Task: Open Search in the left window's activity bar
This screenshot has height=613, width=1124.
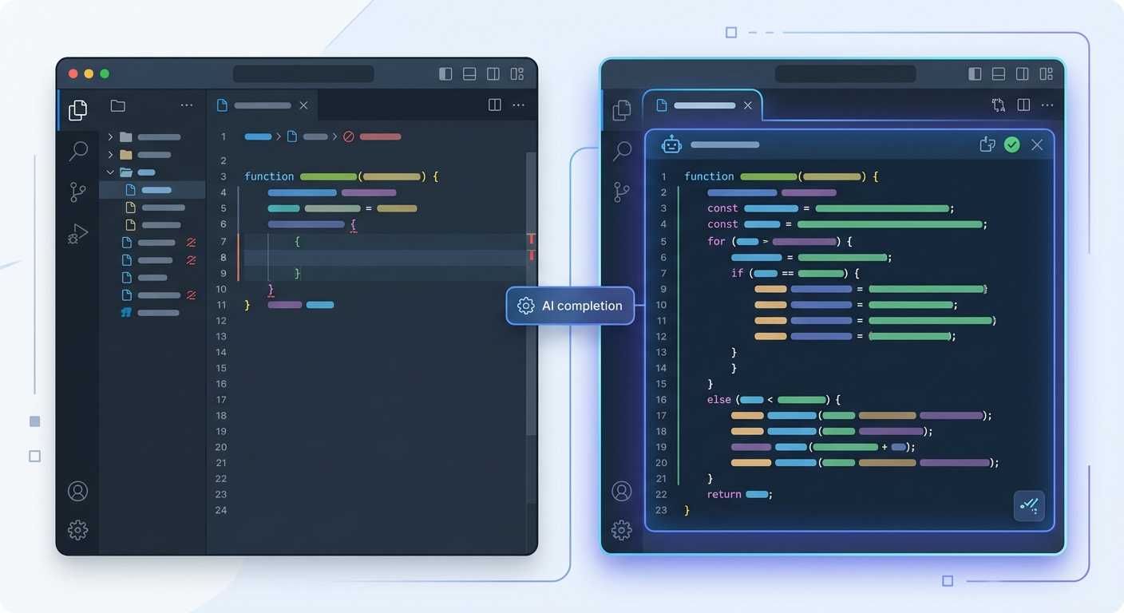Action: (x=78, y=150)
